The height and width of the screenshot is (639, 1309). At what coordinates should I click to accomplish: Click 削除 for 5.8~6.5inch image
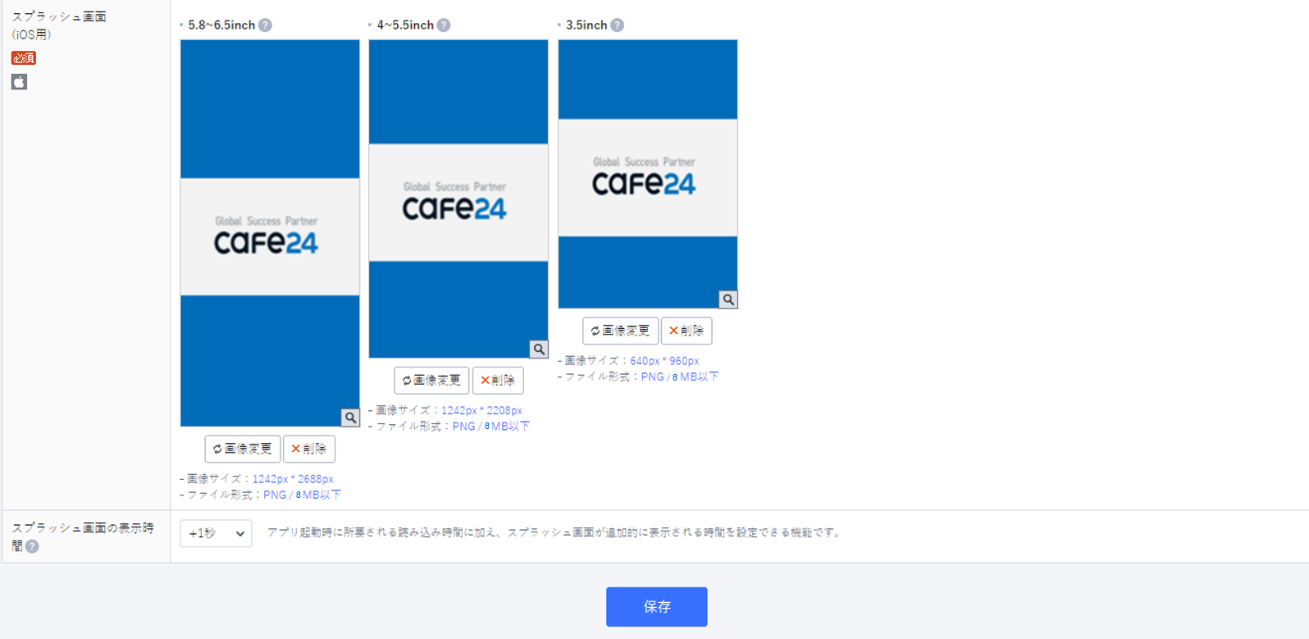point(309,449)
